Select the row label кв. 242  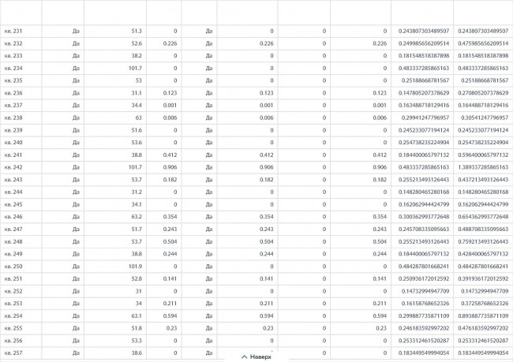coord(13,167)
